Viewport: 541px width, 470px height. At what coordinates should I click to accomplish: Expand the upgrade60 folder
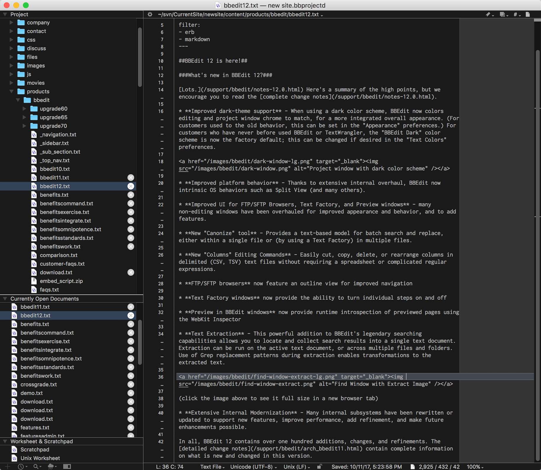24,109
